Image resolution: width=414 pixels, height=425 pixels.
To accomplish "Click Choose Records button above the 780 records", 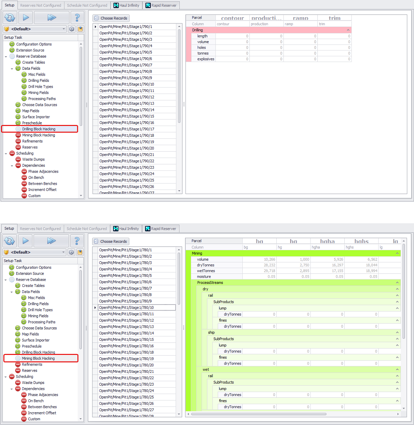I will [111, 242].
